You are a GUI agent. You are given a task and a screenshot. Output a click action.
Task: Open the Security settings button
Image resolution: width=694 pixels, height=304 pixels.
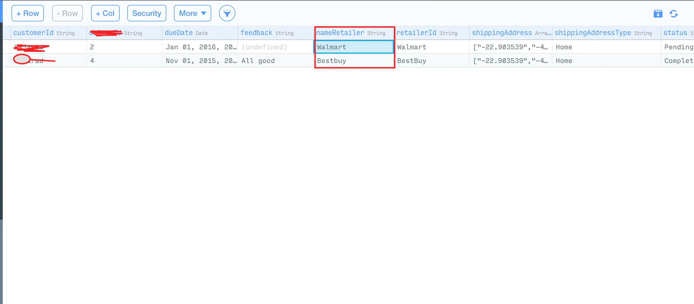click(x=146, y=13)
